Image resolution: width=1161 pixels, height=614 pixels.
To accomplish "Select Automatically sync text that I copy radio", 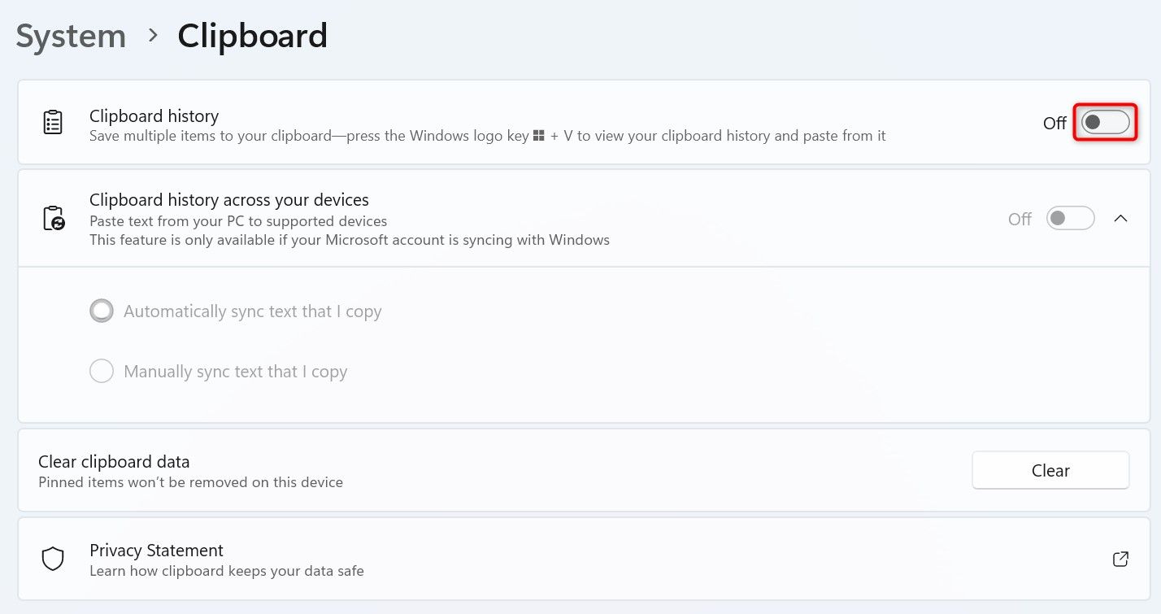I will tap(102, 311).
